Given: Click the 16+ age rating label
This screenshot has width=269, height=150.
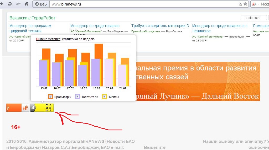Looking at the screenshot, I should click(x=16, y=127).
